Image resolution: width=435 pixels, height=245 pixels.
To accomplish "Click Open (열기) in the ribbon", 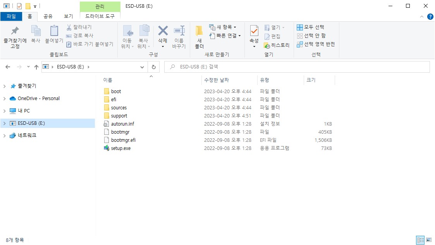I will 274,27.
